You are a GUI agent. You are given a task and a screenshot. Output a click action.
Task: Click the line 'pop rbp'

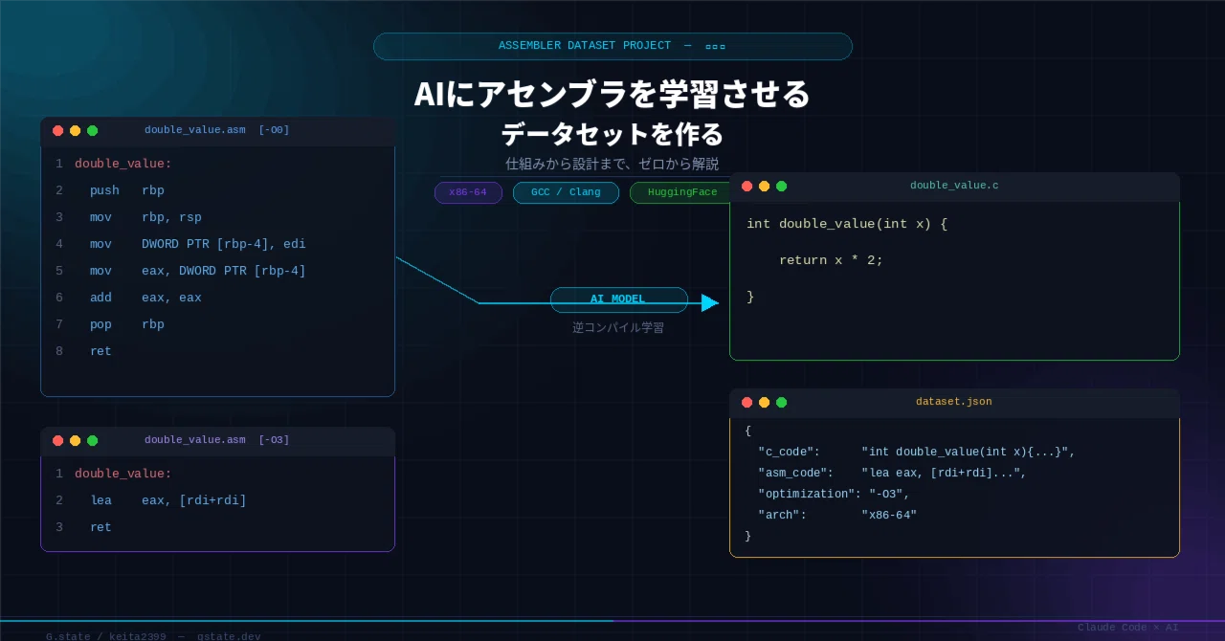click(127, 324)
